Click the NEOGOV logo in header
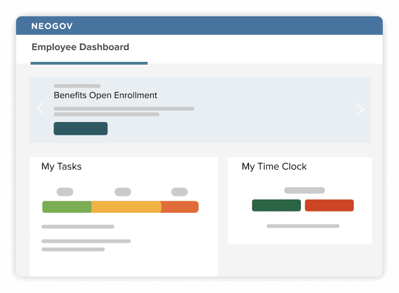The height and width of the screenshot is (293, 399). [52, 26]
